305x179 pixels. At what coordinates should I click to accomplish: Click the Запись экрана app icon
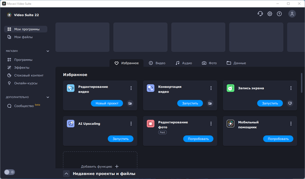click(231, 88)
